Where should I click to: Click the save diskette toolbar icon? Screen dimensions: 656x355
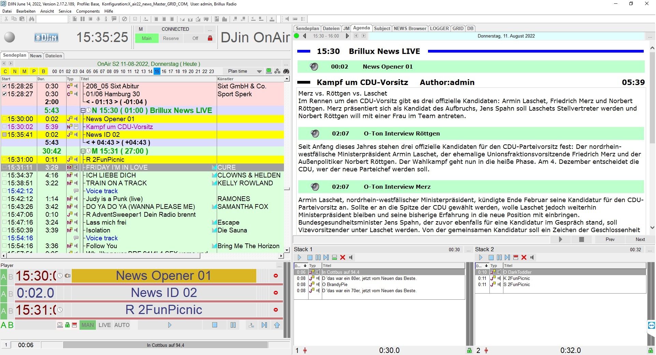(x=217, y=19)
